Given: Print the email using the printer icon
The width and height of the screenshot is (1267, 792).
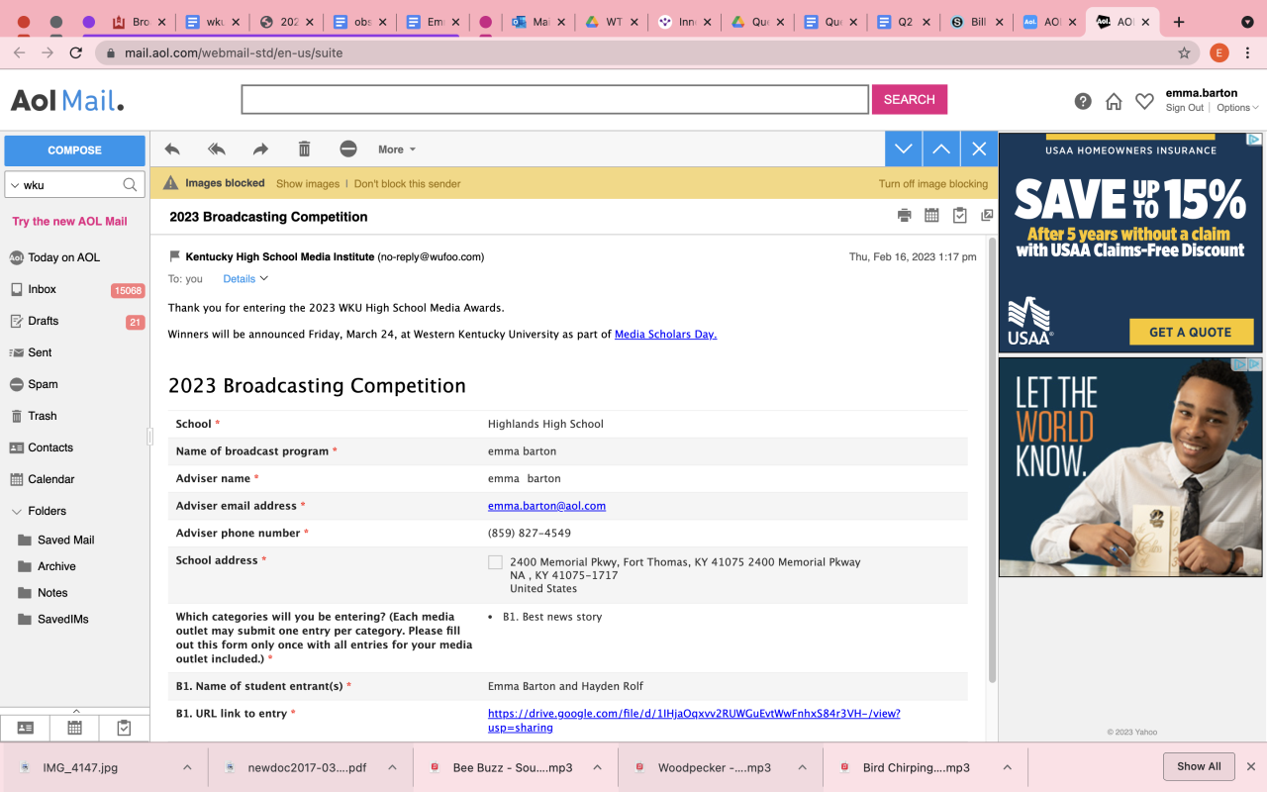Looking at the screenshot, I should tap(904, 216).
